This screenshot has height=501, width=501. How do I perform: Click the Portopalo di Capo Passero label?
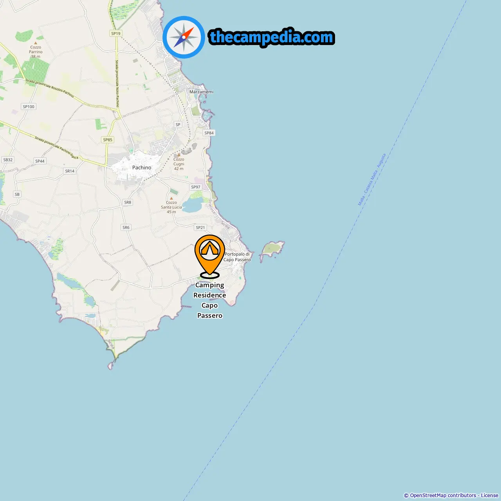point(237,257)
